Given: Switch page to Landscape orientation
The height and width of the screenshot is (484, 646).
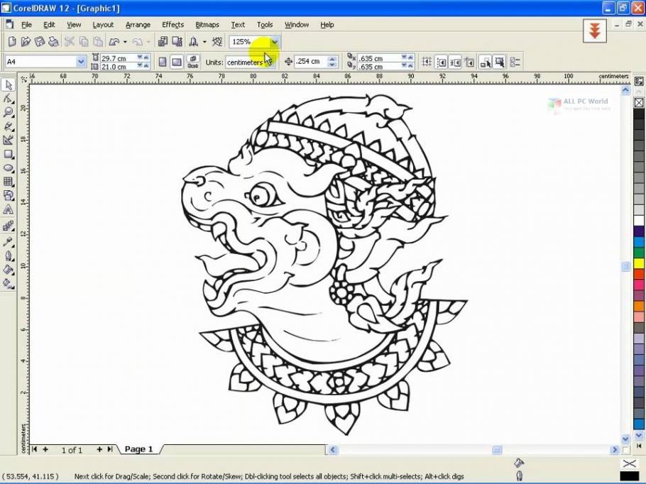Looking at the screenshot, I should [x=177, y=62].
